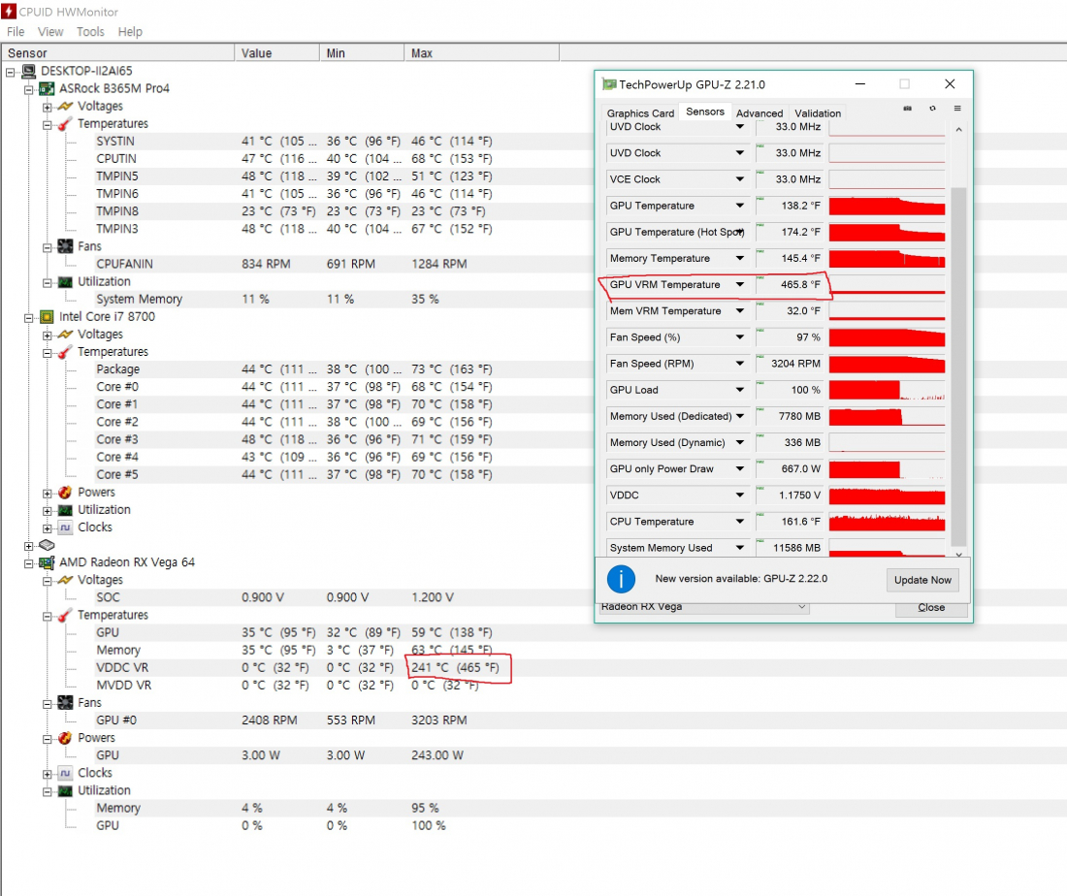Click the Powers icon under Radeon RX Vega
The image size is (1067, 896).
point(65,738)
